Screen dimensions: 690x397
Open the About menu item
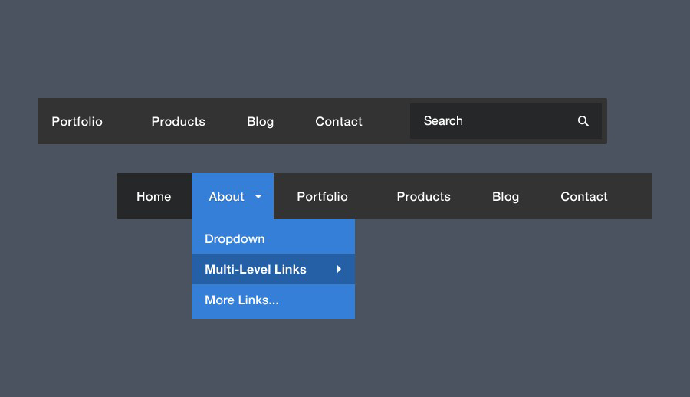226,197
